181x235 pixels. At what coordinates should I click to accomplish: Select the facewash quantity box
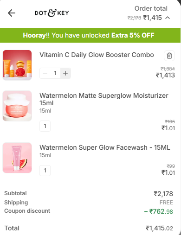(45, 171)
